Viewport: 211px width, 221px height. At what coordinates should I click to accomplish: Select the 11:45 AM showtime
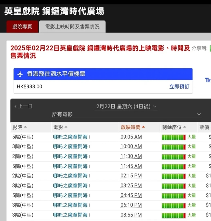coord(131,166)
